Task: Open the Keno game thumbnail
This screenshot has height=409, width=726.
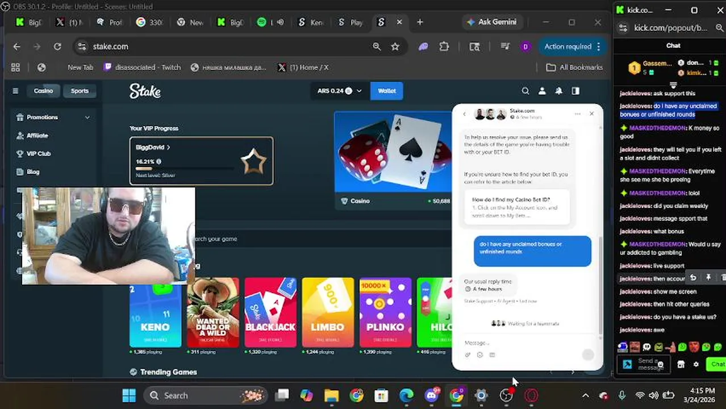Action: pyautogui.click(x=155, y=312)
